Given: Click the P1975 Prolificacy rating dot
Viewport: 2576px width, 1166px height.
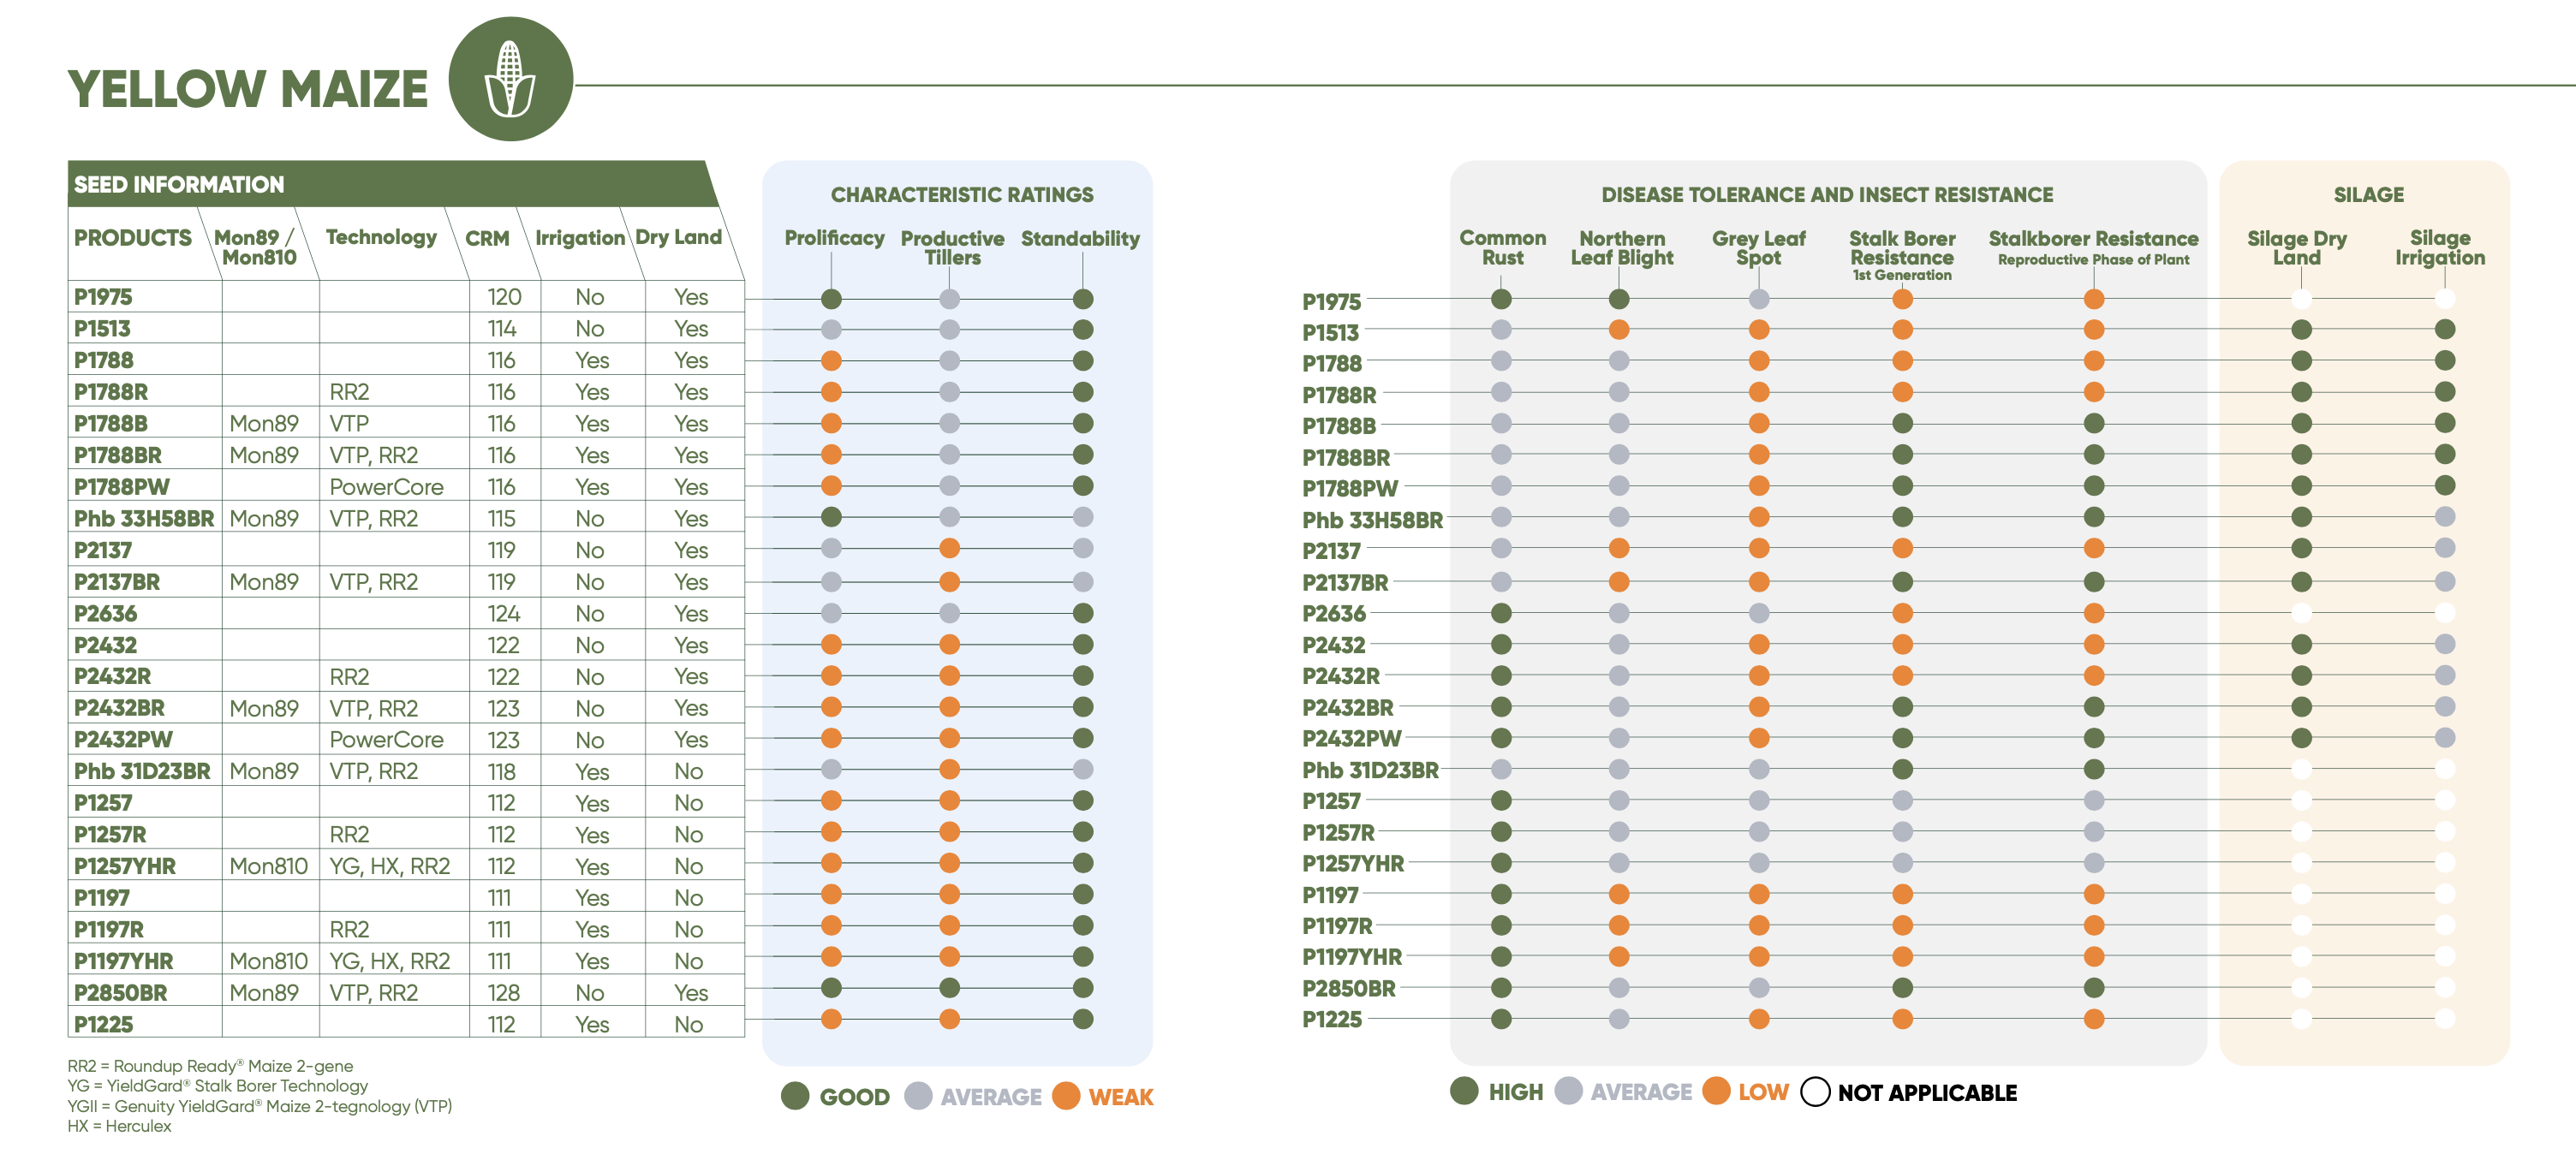Looking at the screenshot, I should (x=831, y=299).
